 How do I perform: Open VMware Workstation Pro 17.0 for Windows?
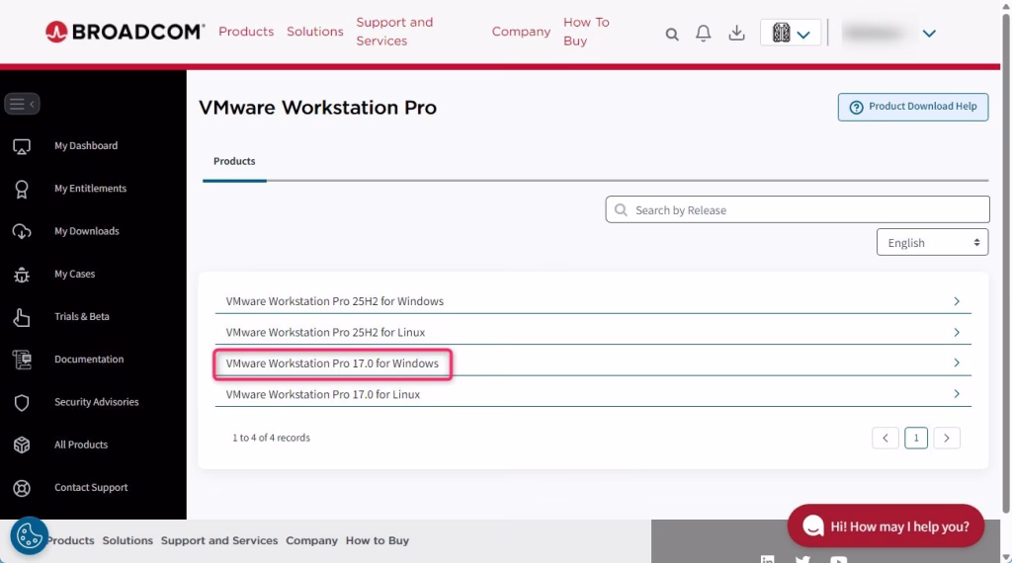click(x=332, y=363)
